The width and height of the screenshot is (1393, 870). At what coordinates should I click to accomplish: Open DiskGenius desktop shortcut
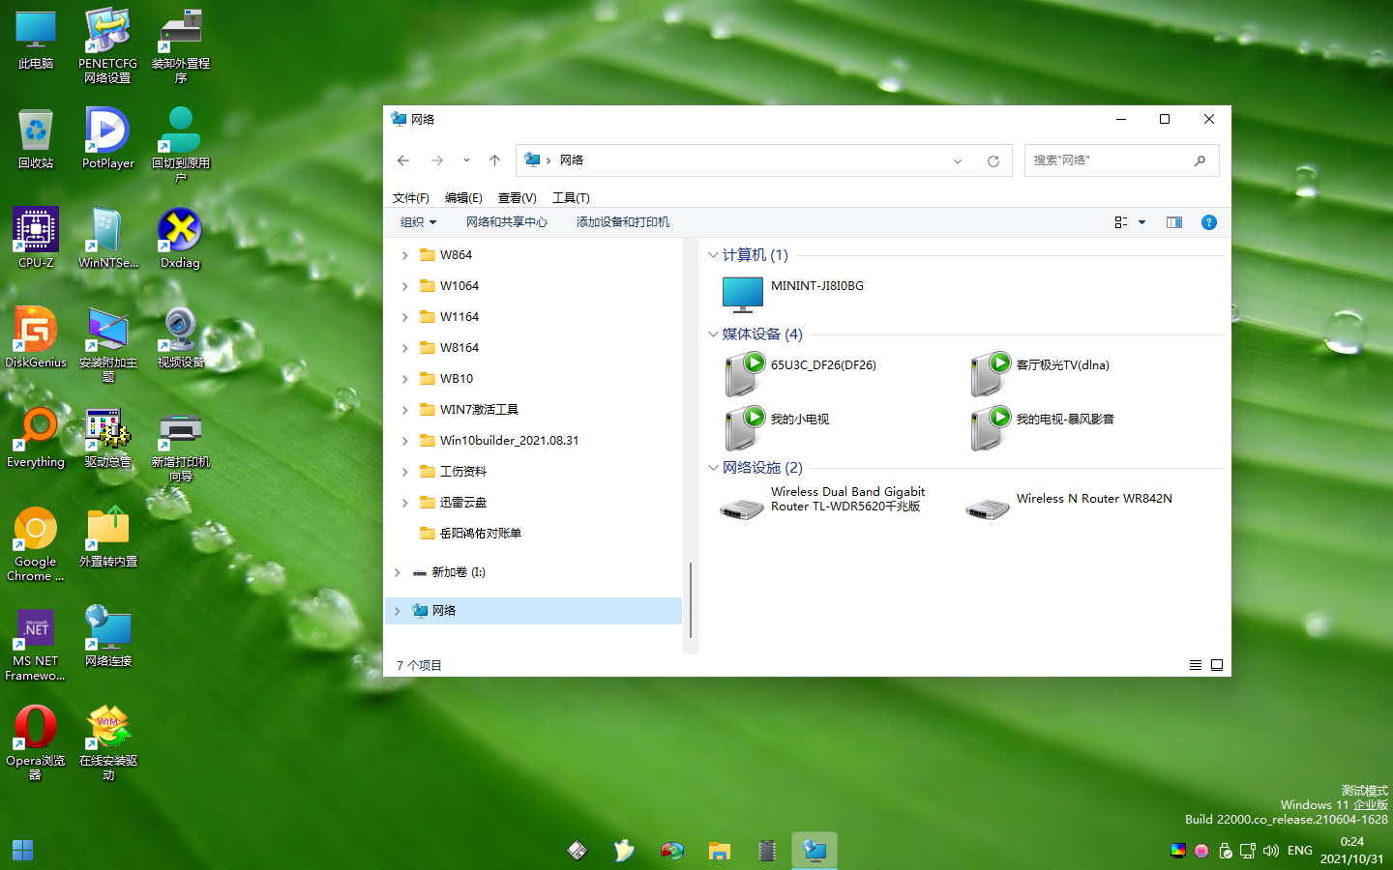point(36,337)
